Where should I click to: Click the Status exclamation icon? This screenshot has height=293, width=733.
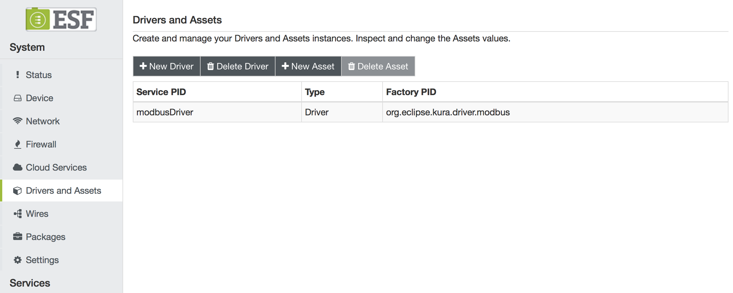click(18, 75)
